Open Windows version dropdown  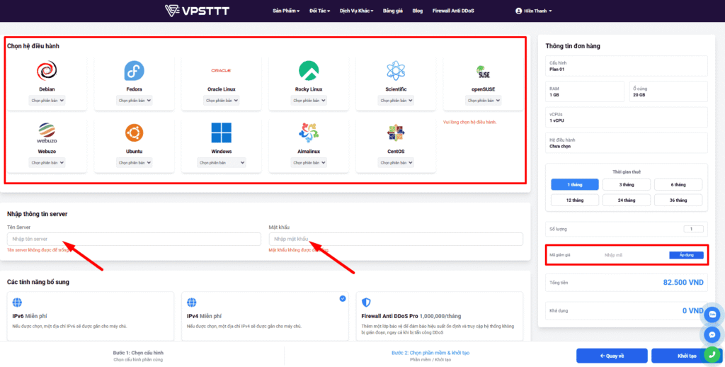[x=221, y=163]
